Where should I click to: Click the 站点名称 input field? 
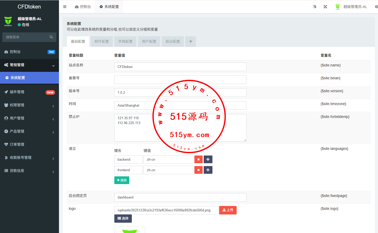tap(180, 67)
